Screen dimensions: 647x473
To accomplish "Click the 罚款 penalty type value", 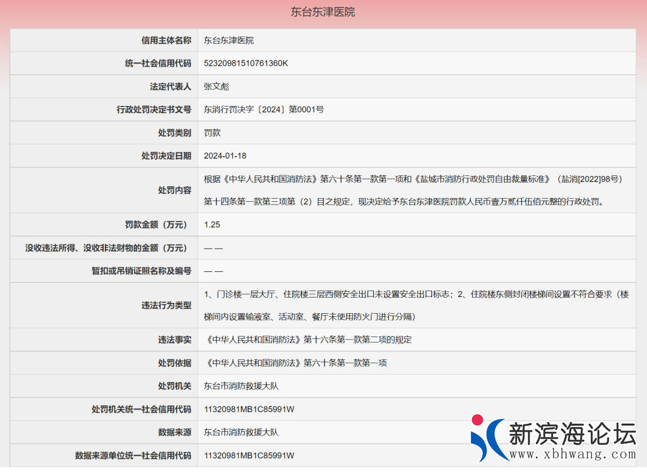I will pyautogui.click(x=212, y=133).
